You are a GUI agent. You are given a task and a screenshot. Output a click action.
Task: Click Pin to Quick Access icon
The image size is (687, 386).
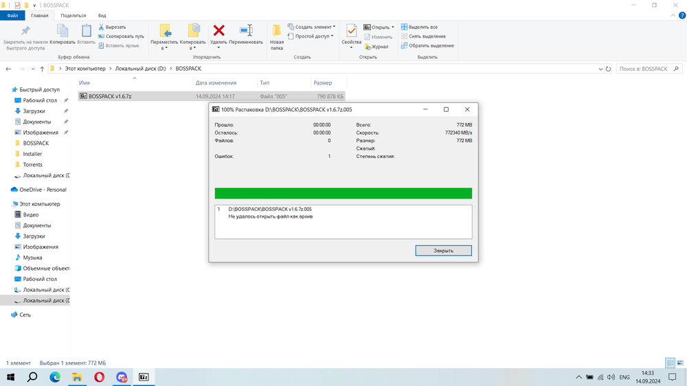pyautogui.click(x=25, y=31)
